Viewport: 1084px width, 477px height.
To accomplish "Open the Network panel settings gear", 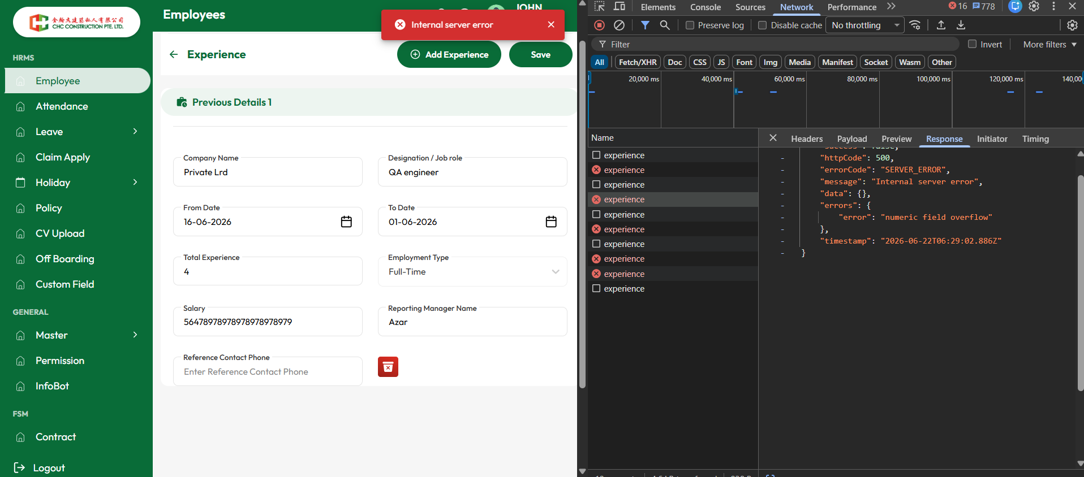I will 1072,25.
